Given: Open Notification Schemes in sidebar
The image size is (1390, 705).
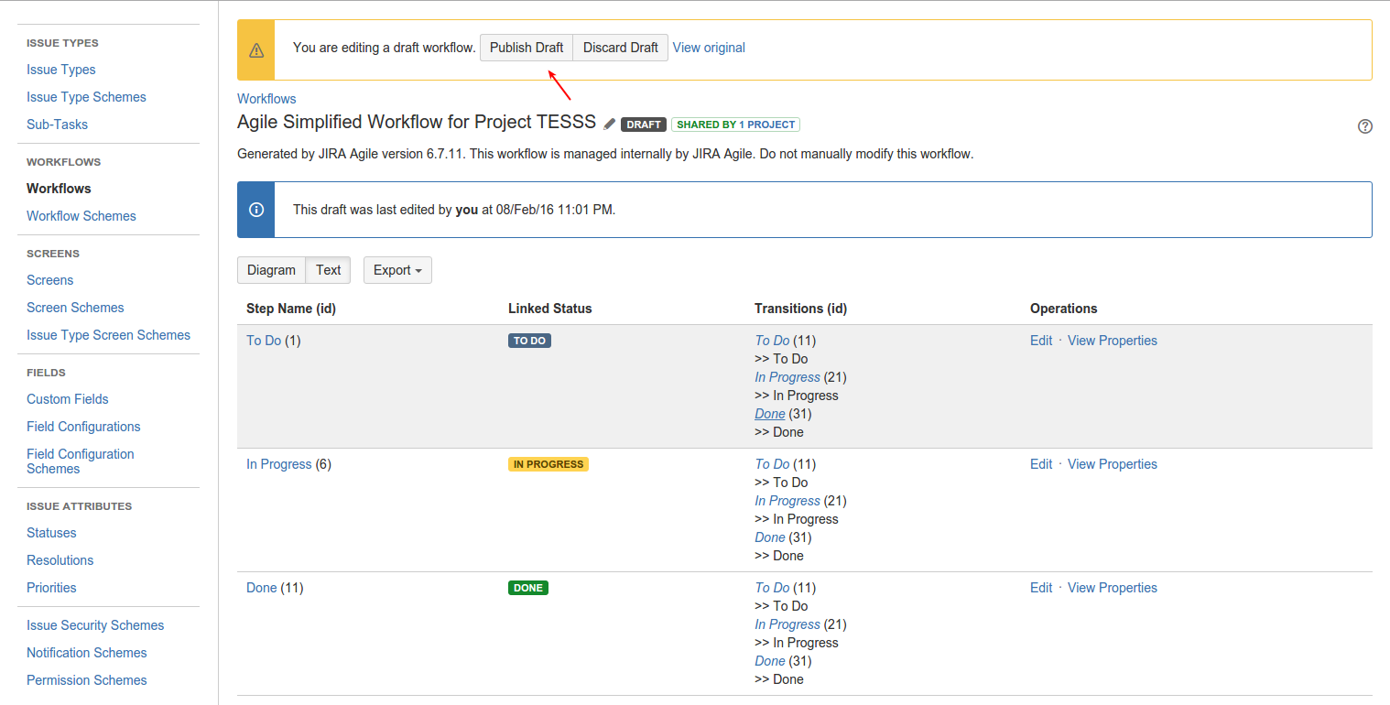Looking at the screenshot, I should [x=87, y=653].
